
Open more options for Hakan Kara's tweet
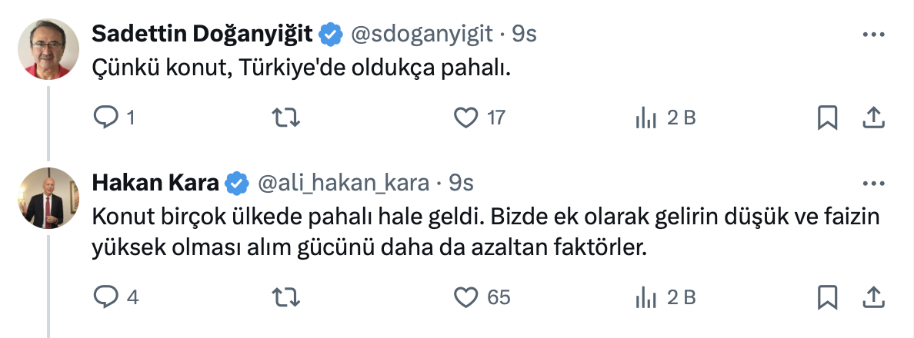(873, 184)
